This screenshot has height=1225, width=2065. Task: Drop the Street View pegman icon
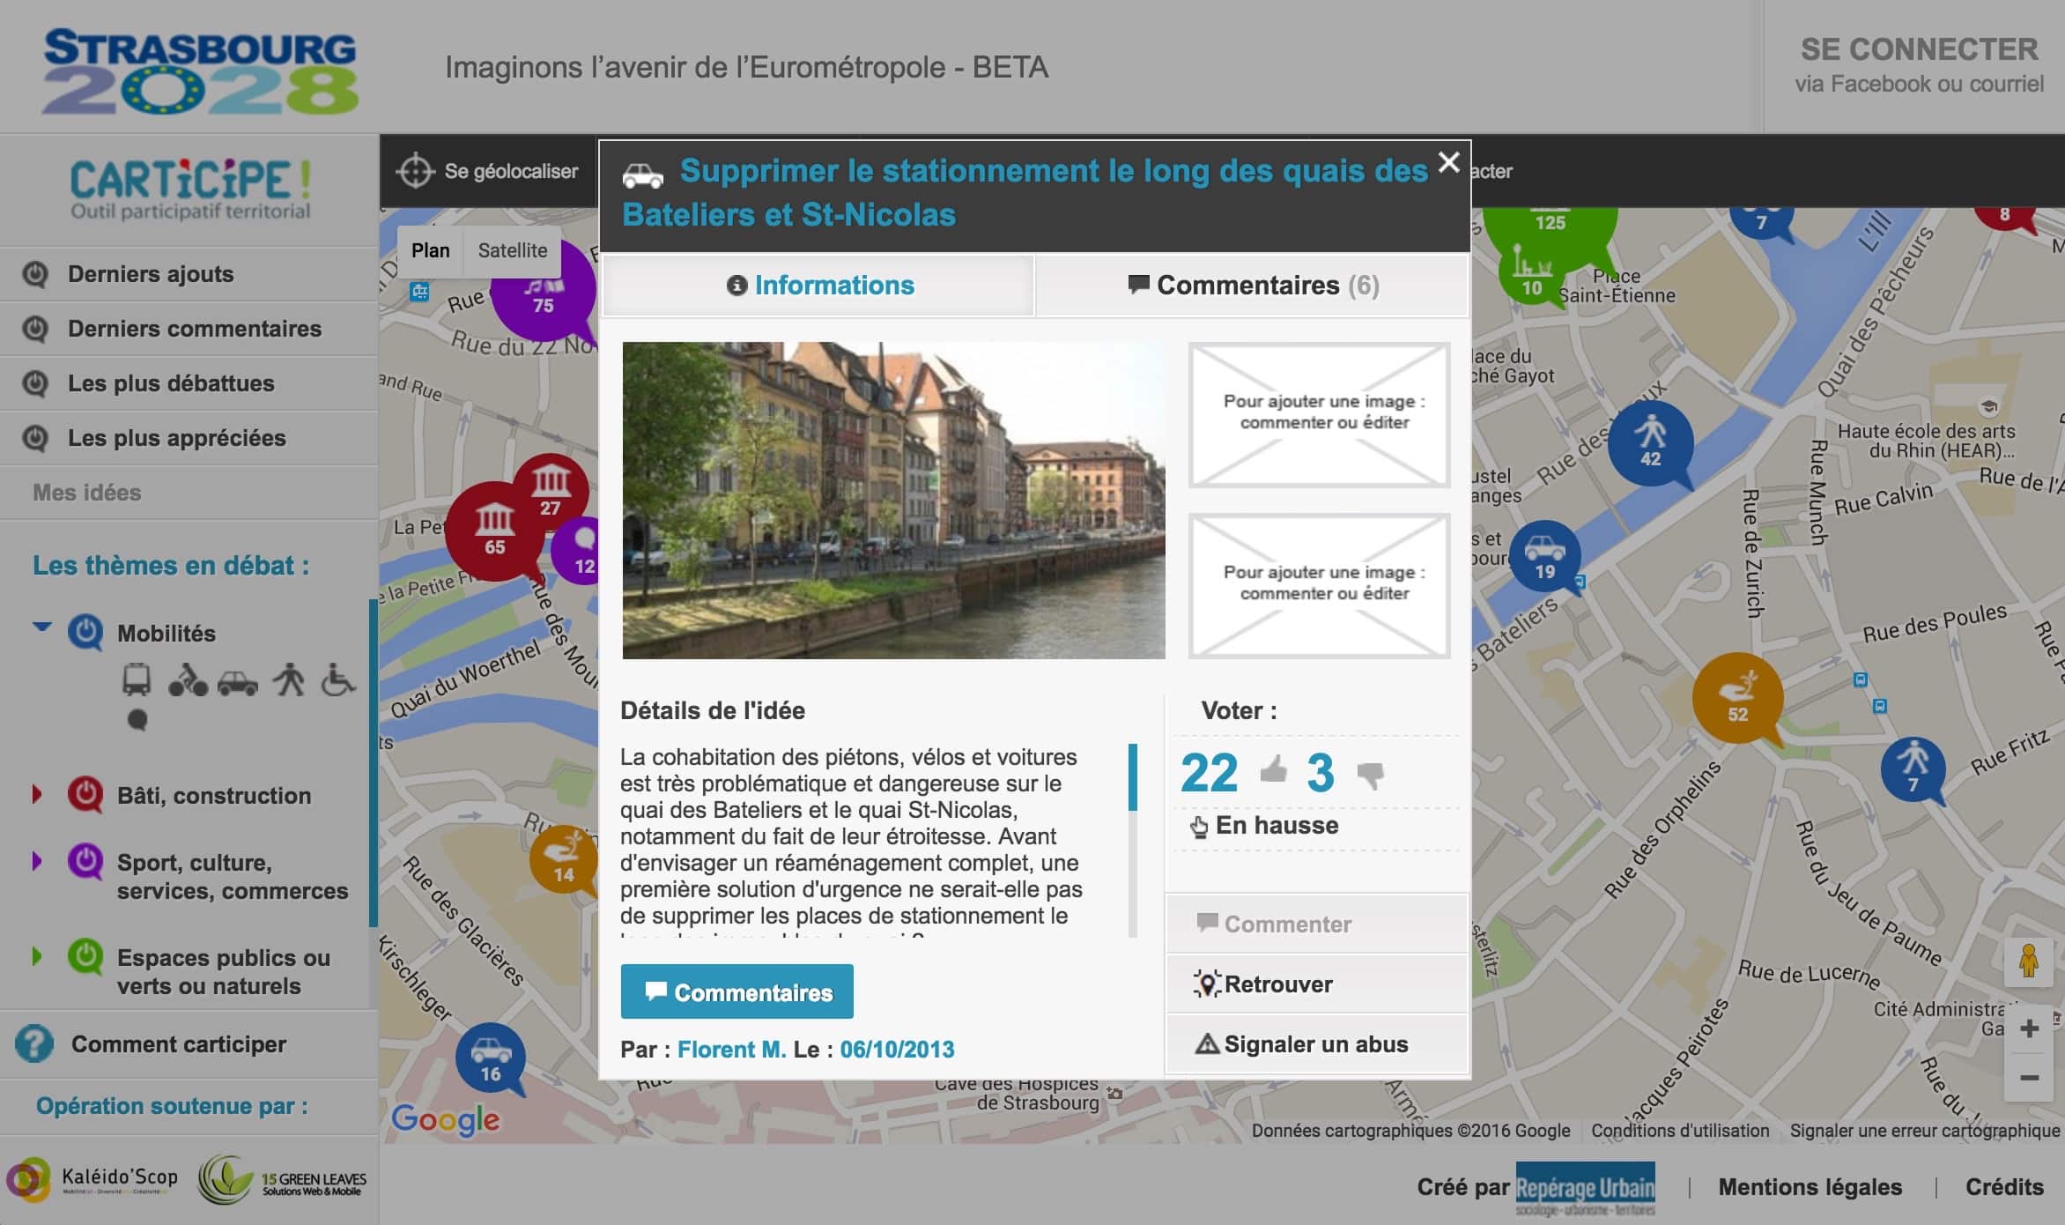click(x=2028, y=961)
